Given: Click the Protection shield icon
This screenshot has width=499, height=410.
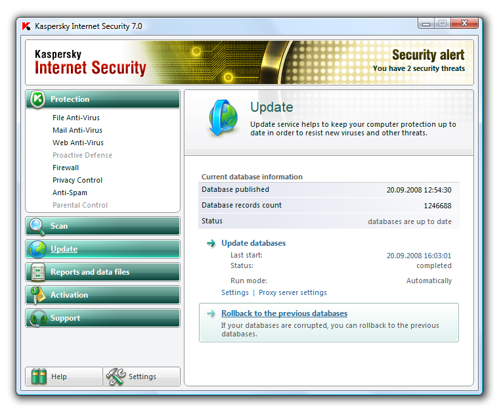Looking at the screenshot, I should tap(37, 99).
